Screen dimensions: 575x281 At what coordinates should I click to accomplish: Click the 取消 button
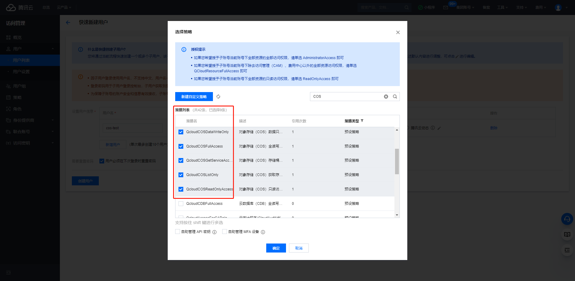299,248
